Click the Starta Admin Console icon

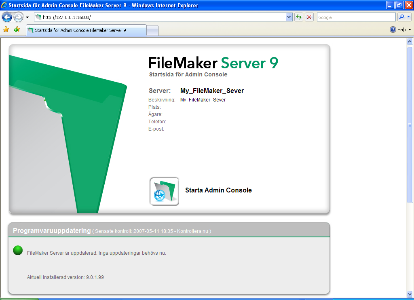[x=164, y=192]
